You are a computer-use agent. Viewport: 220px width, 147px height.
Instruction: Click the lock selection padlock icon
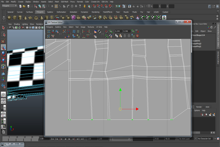84,6
